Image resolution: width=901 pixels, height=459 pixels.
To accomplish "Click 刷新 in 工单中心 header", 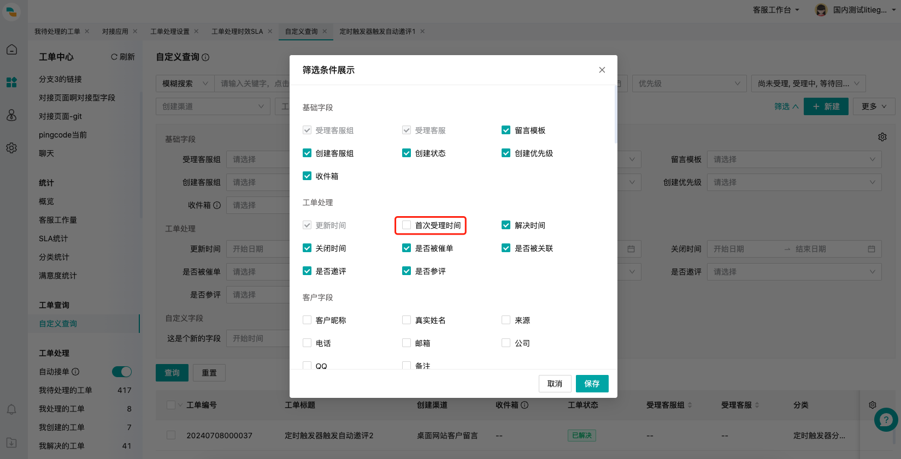I will pos(123,57).
